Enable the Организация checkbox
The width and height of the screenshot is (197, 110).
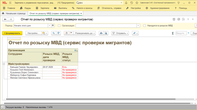click(59, 26)
